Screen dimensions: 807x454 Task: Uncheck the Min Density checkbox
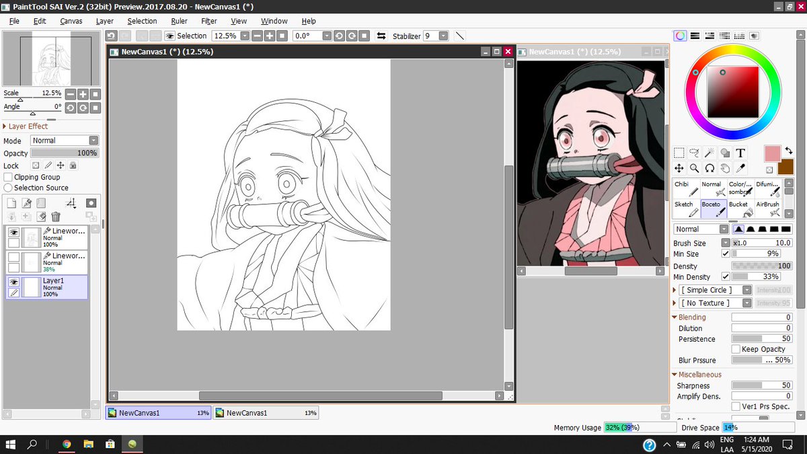coord(725,276)
